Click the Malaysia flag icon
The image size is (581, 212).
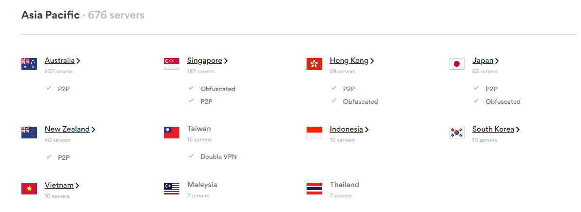pos(172,188)
